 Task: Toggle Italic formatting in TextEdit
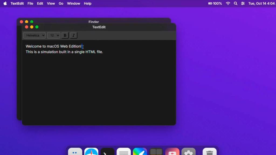click(74, 35)
